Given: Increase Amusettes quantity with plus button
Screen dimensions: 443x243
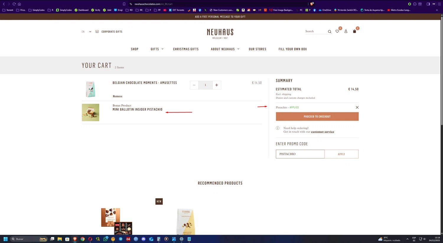Looking at the screenshot, I should point(216,85).
